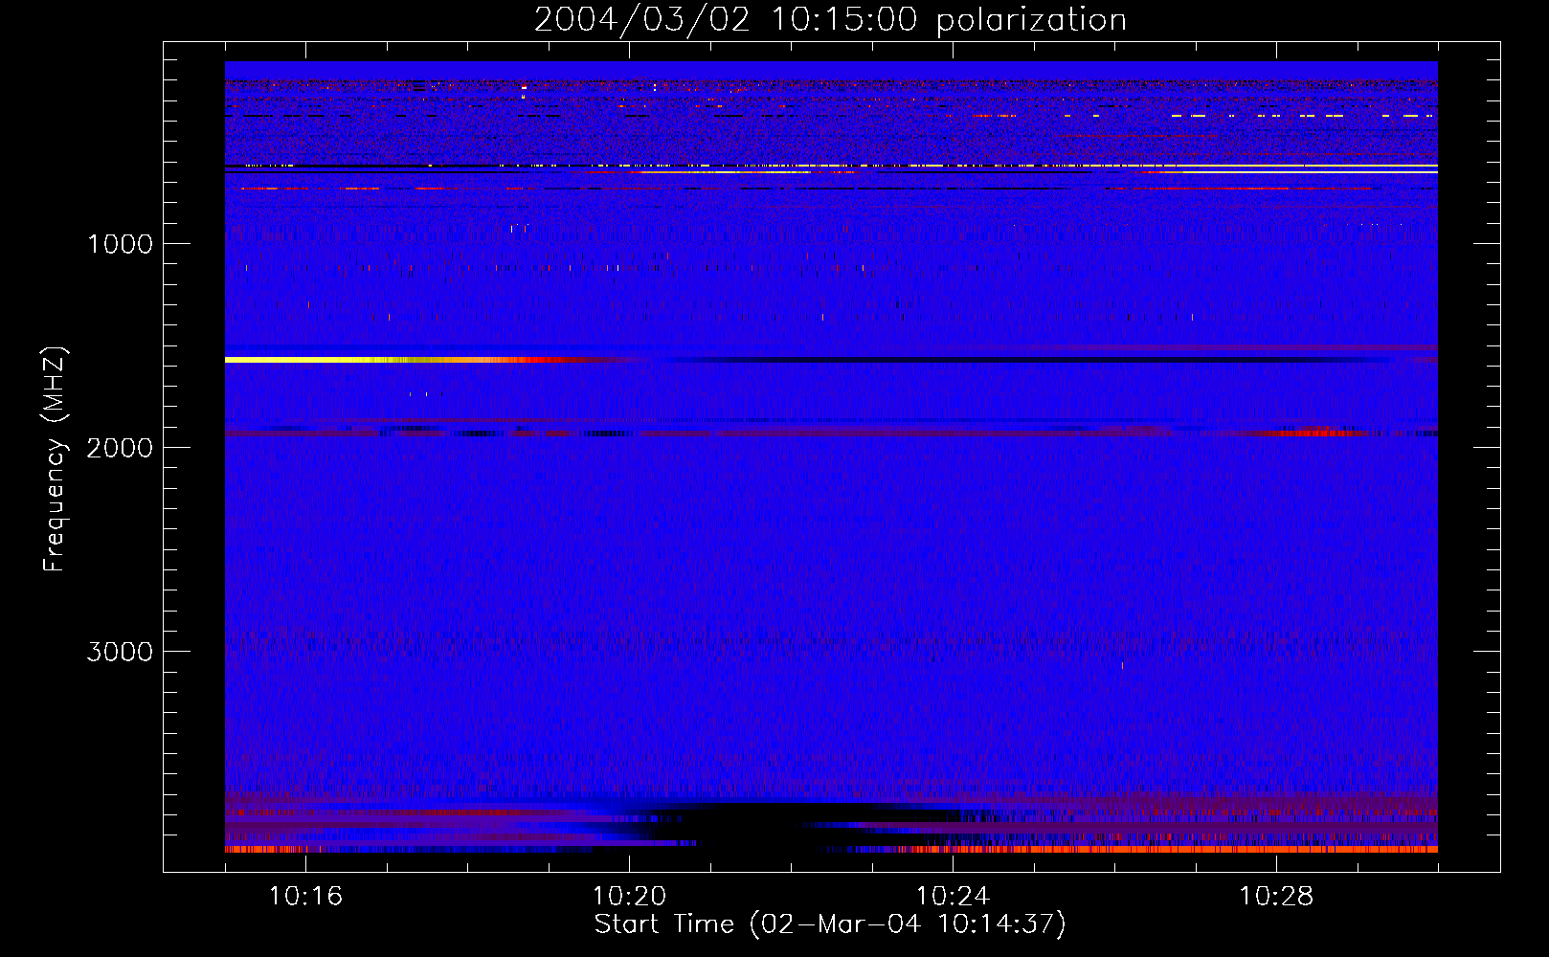Image resolution: width=1549 pixels, height=957 pixels.
Task: Click the 3000 frequency tick label
Action: (120, 652)
